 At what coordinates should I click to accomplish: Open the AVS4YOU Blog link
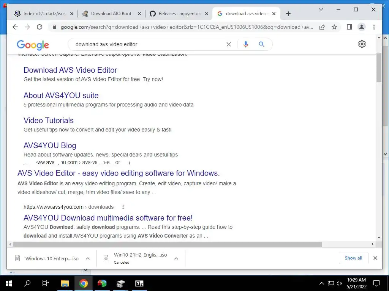click(50, 145)
